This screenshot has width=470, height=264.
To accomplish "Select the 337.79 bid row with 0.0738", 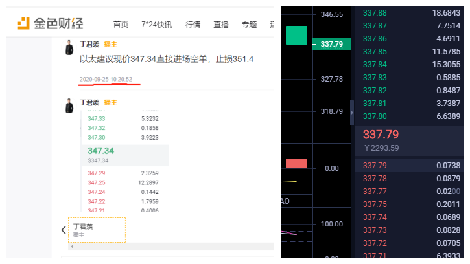I will click(x=410, y=165).
